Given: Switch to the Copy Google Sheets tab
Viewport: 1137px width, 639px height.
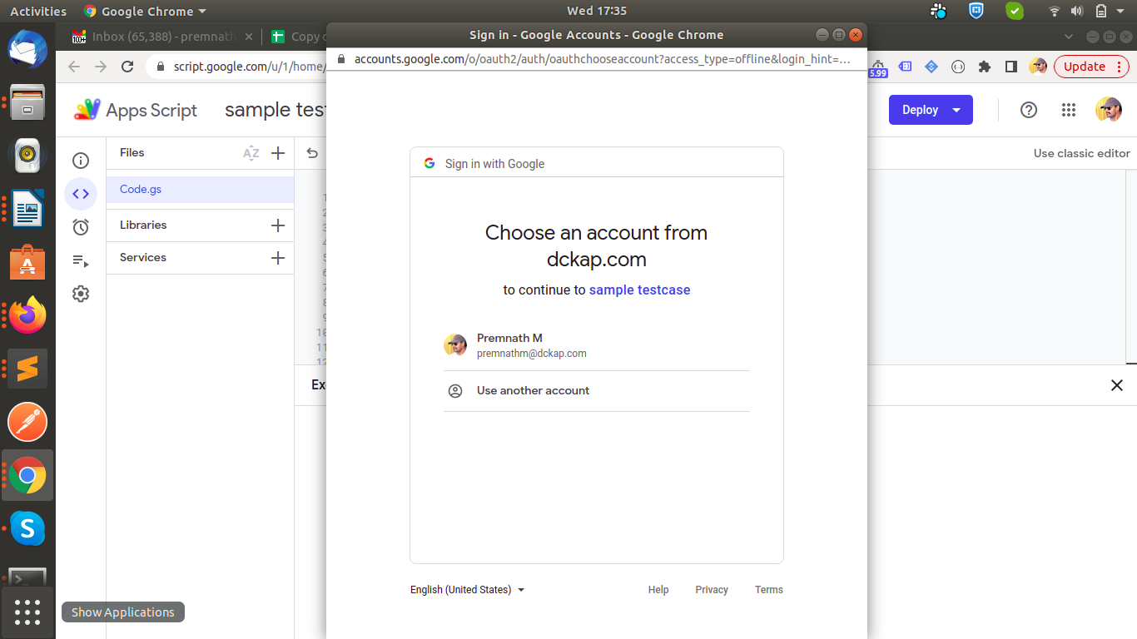Looking at the screenshot, I should (298, 37).
